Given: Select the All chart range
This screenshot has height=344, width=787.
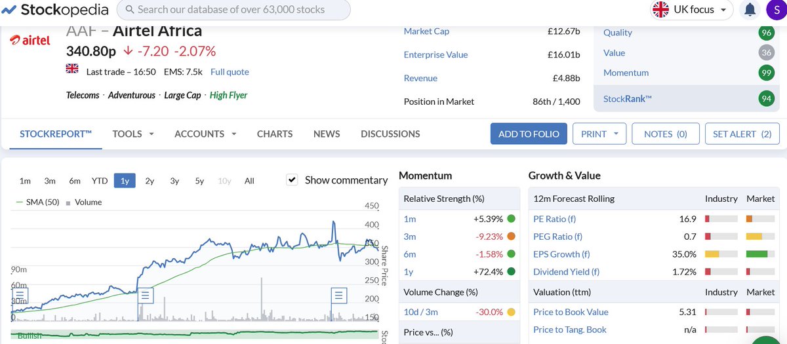Looking at the screenshot, I should tap(249, 181).
